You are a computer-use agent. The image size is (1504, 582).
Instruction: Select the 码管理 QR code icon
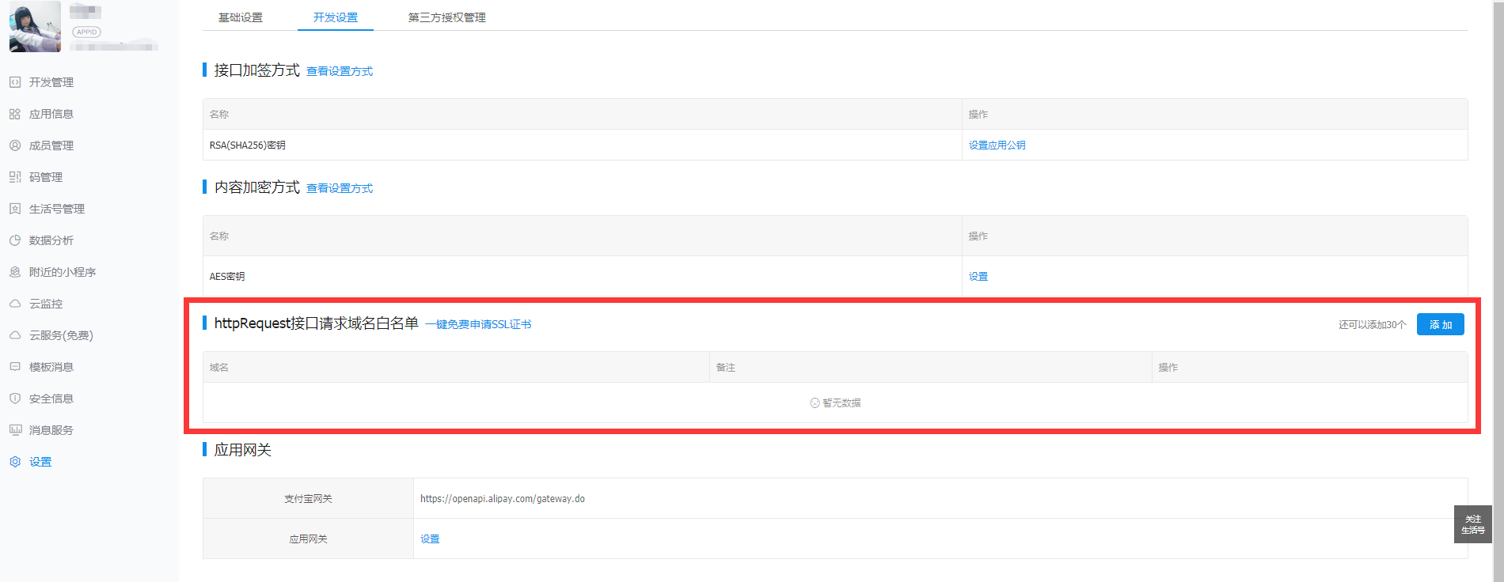[15, 177]
